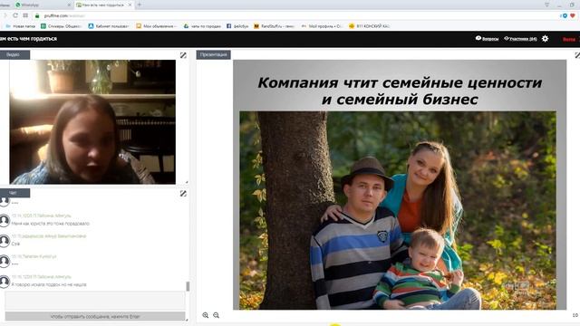Reload the page with the refresh icon

click(15, 15)
